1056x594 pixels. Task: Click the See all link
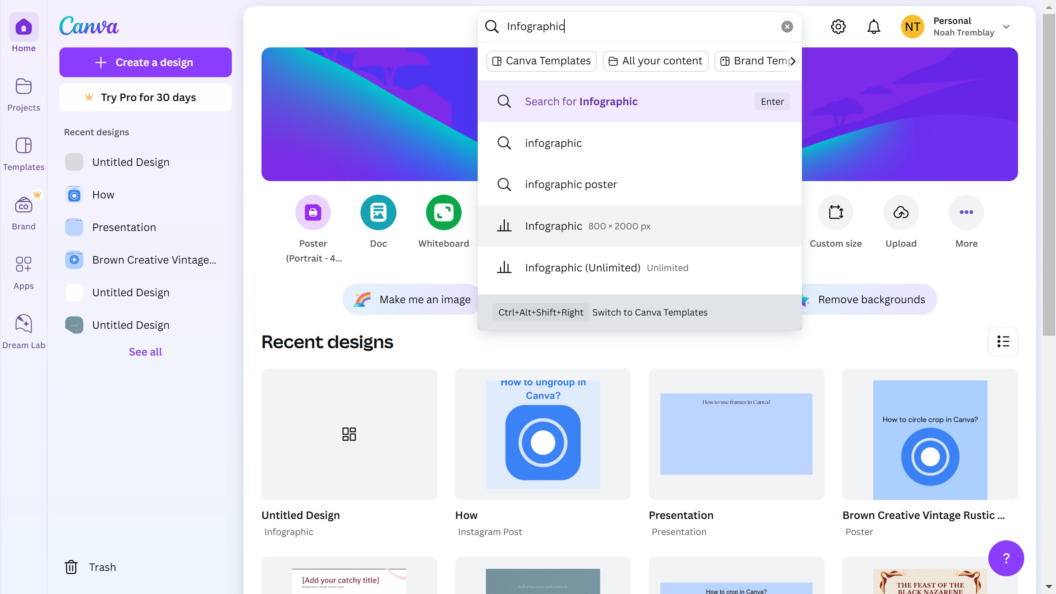coord(145,352)
